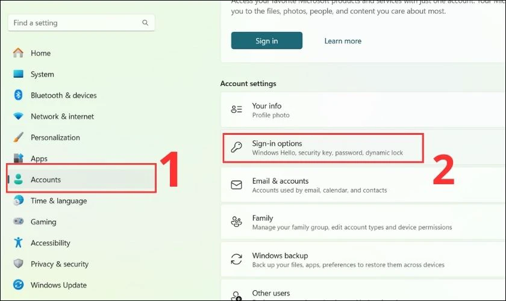The height and width of the screenshot is (301, 506).
Task: Click the Sign-in options key icon
Action: tap(237, 147)
